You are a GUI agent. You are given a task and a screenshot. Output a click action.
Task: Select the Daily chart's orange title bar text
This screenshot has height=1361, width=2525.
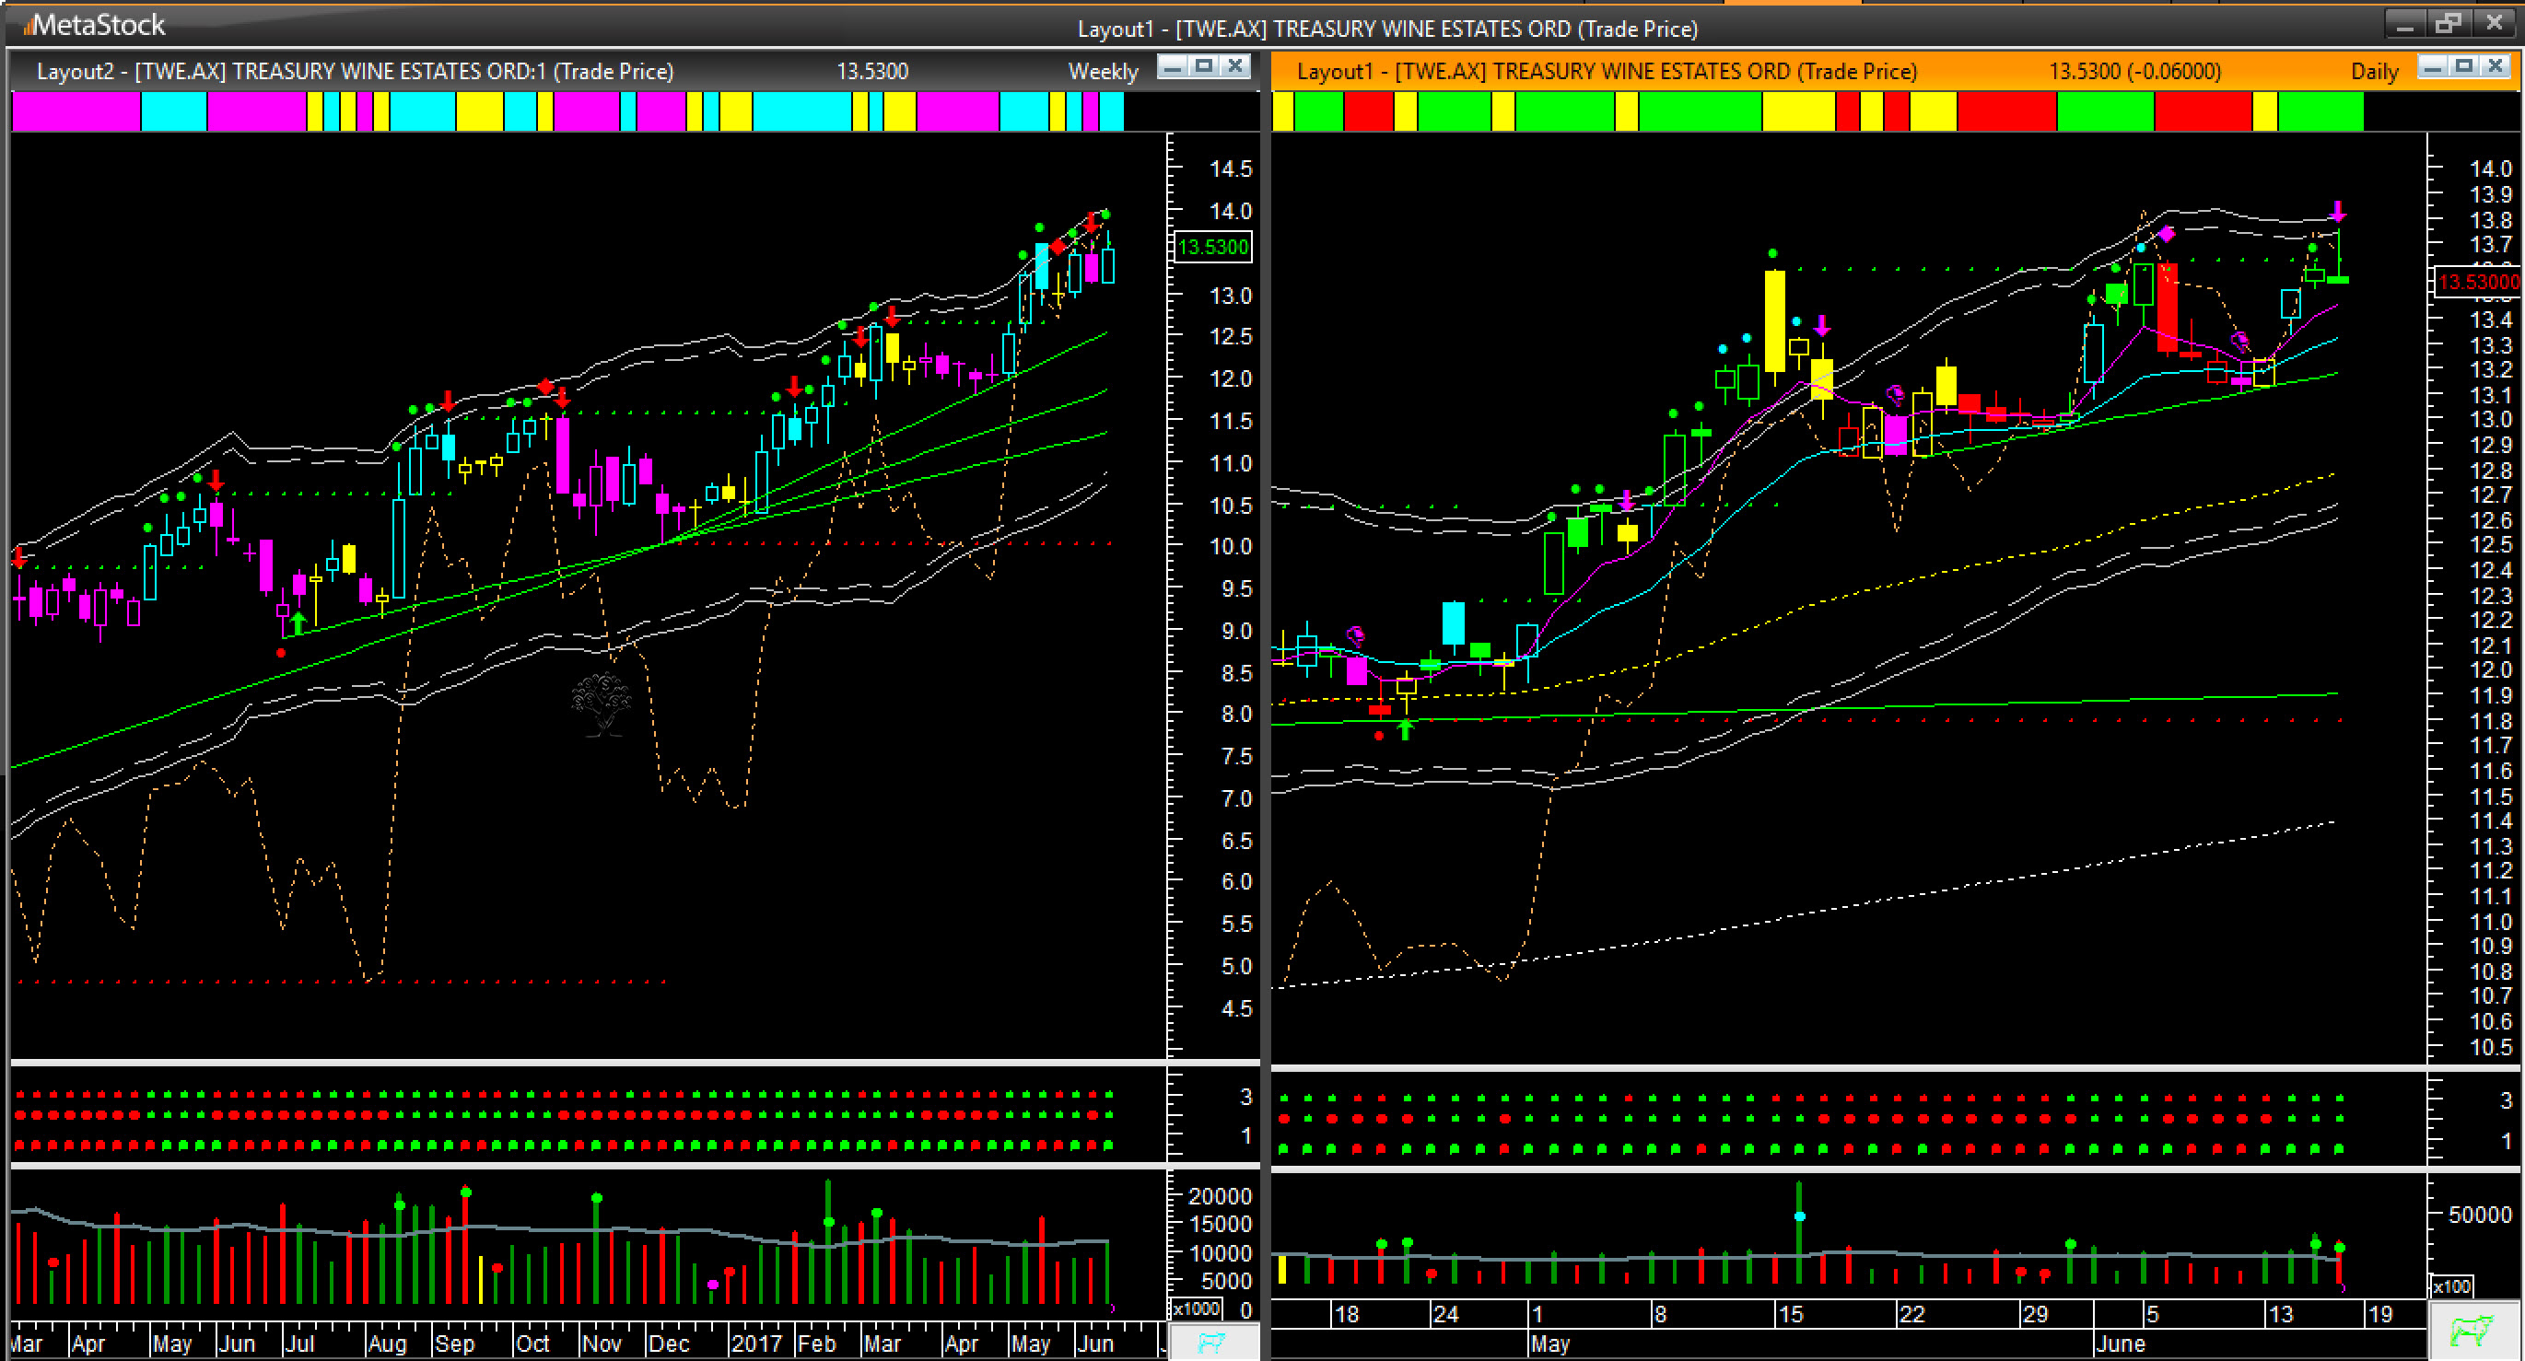point(1607,72)
